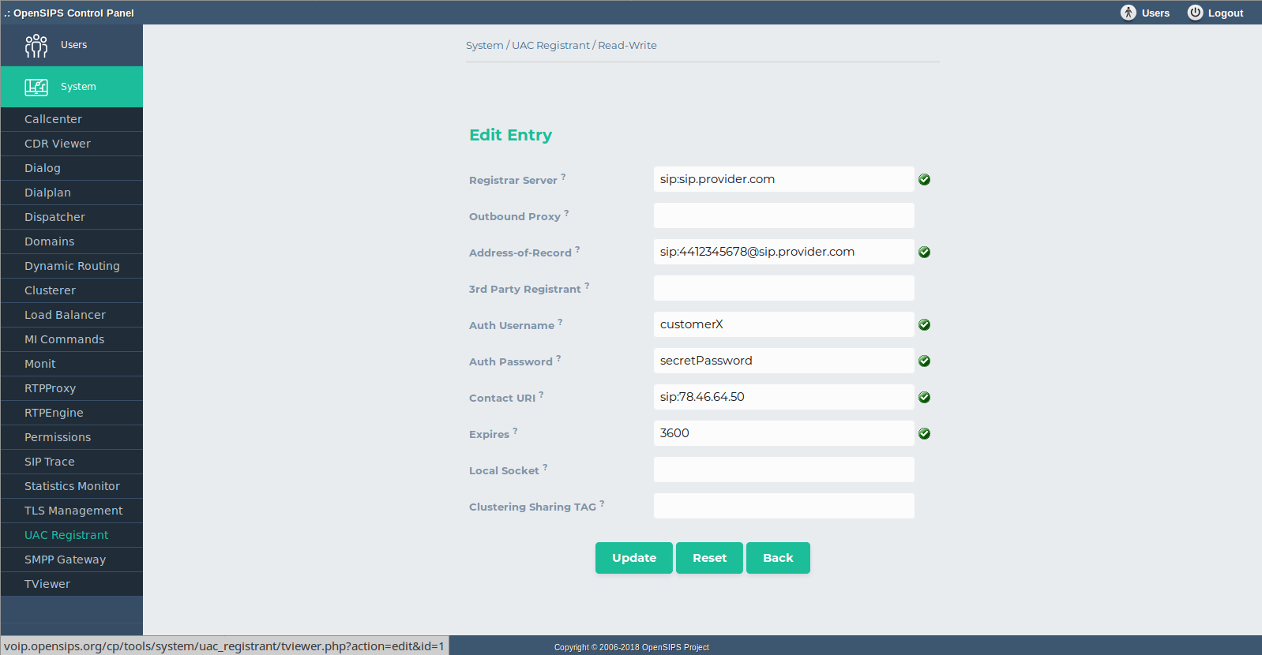Click Logout link in top bar

[1225, 13]
